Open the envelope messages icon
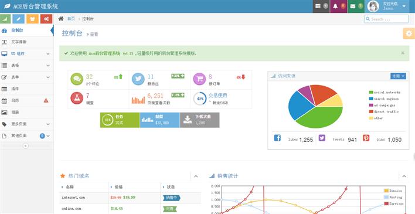Screen dimensions: 415x214 point(356,6)
